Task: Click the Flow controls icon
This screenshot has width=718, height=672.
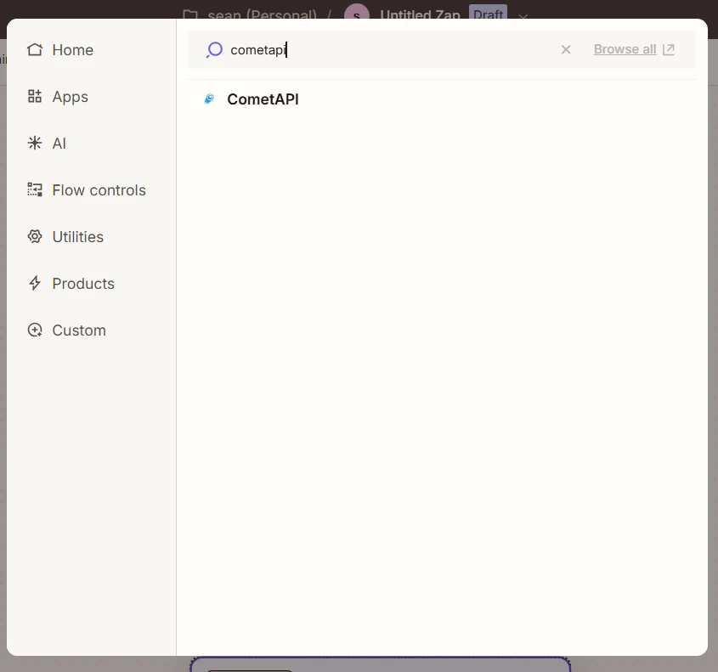Action: point(35,189)
